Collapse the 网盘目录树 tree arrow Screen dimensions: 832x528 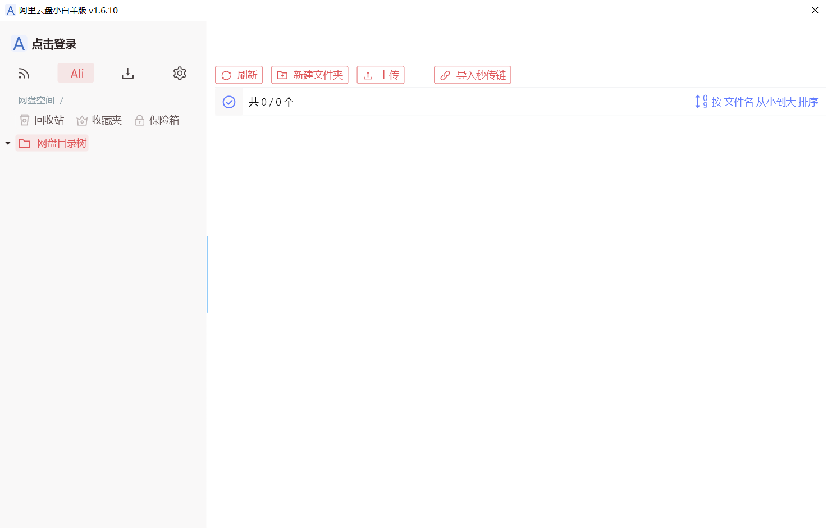8,144
